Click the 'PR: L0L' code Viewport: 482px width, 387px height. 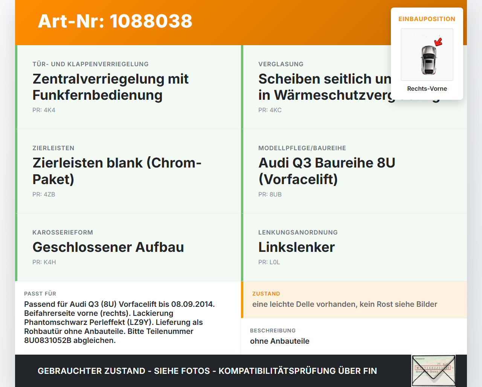[x=269, y=262]
